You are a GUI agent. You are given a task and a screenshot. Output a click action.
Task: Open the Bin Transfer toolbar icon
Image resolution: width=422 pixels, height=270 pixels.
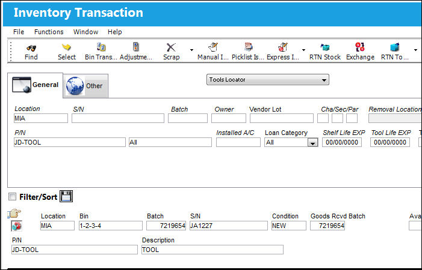[x=101, y=47]
